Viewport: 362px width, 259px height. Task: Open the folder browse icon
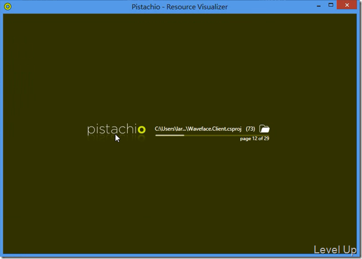click(264, 129)
